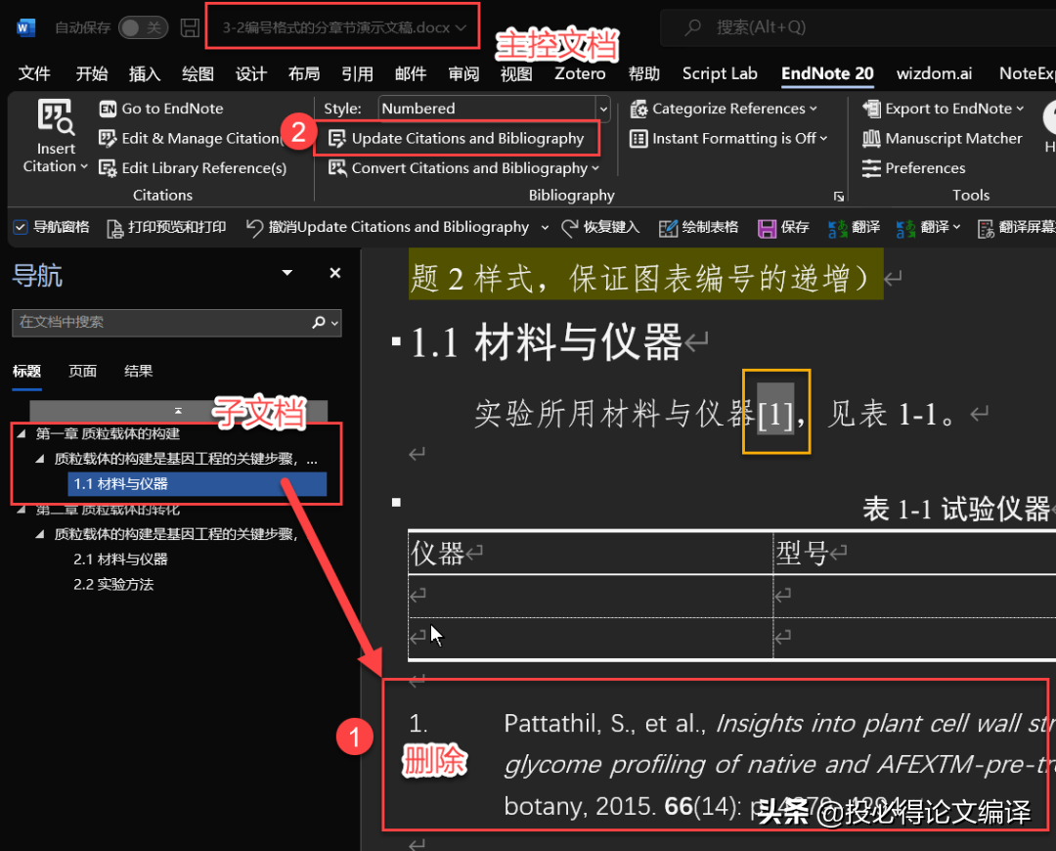Switch to the 设计 tab

[250, 73]
